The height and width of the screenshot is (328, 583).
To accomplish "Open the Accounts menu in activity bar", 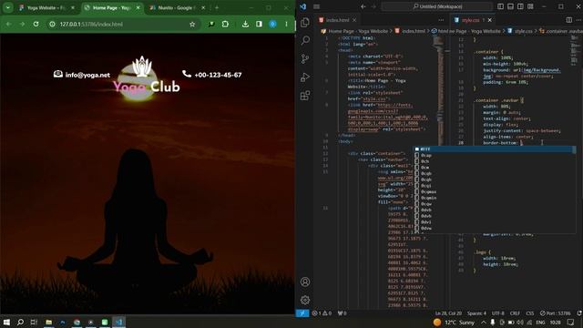I will click(305, 282).
